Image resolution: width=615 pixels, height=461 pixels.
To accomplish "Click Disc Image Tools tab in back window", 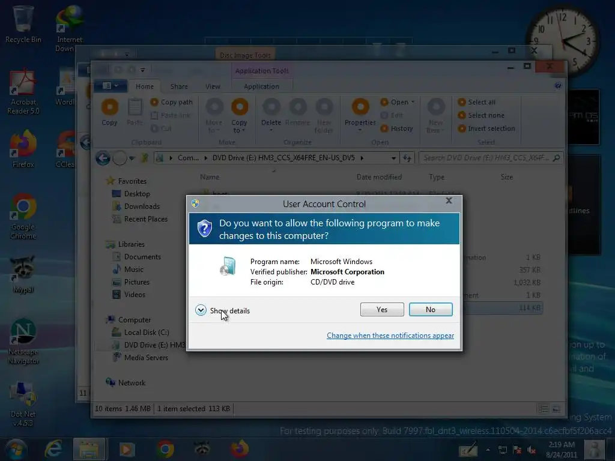I will (245, 55).
